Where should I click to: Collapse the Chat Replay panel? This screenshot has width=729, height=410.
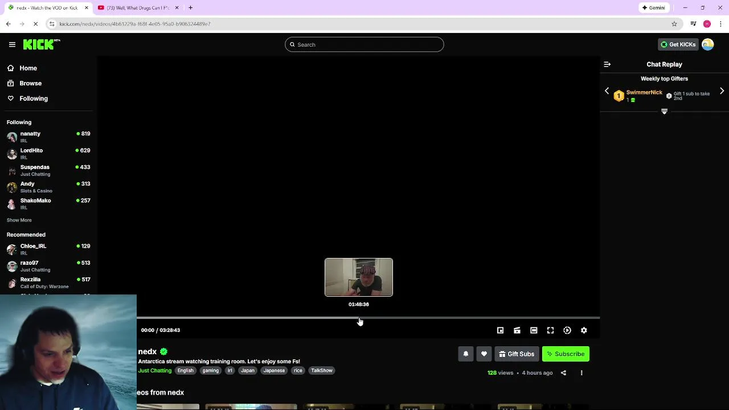[x=607, y=64]
